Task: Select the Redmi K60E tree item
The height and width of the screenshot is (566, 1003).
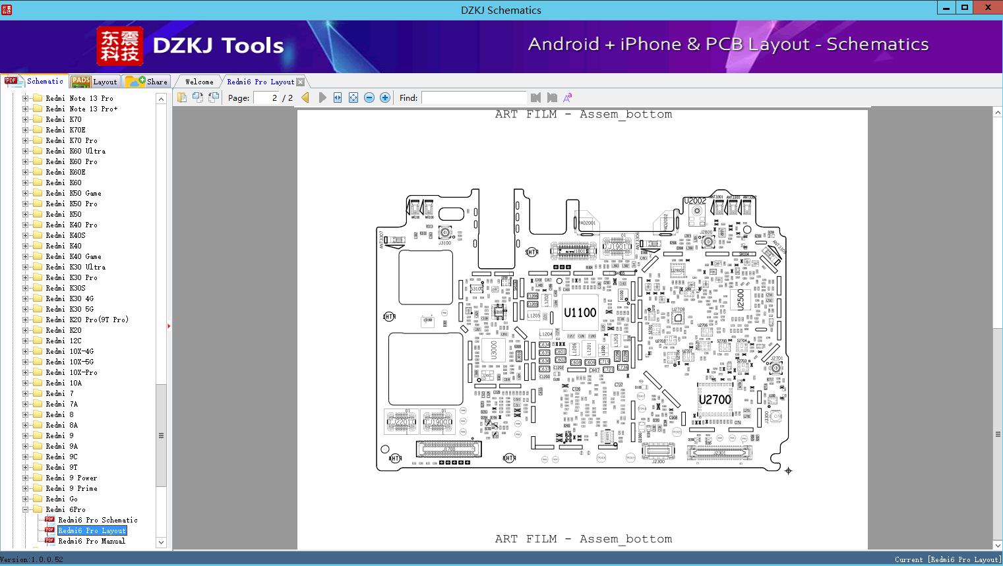Action: pos(66,172)
